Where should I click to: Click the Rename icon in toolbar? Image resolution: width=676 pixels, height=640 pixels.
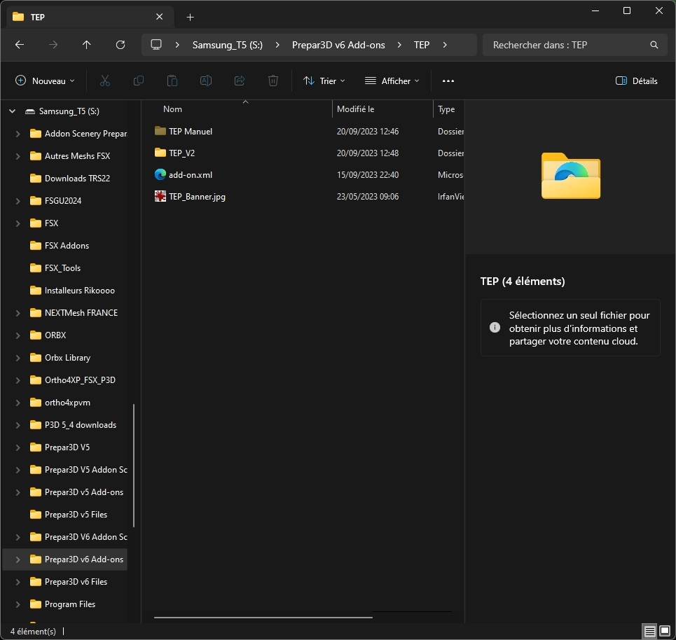pyautogui.click(x=206, y=81)
